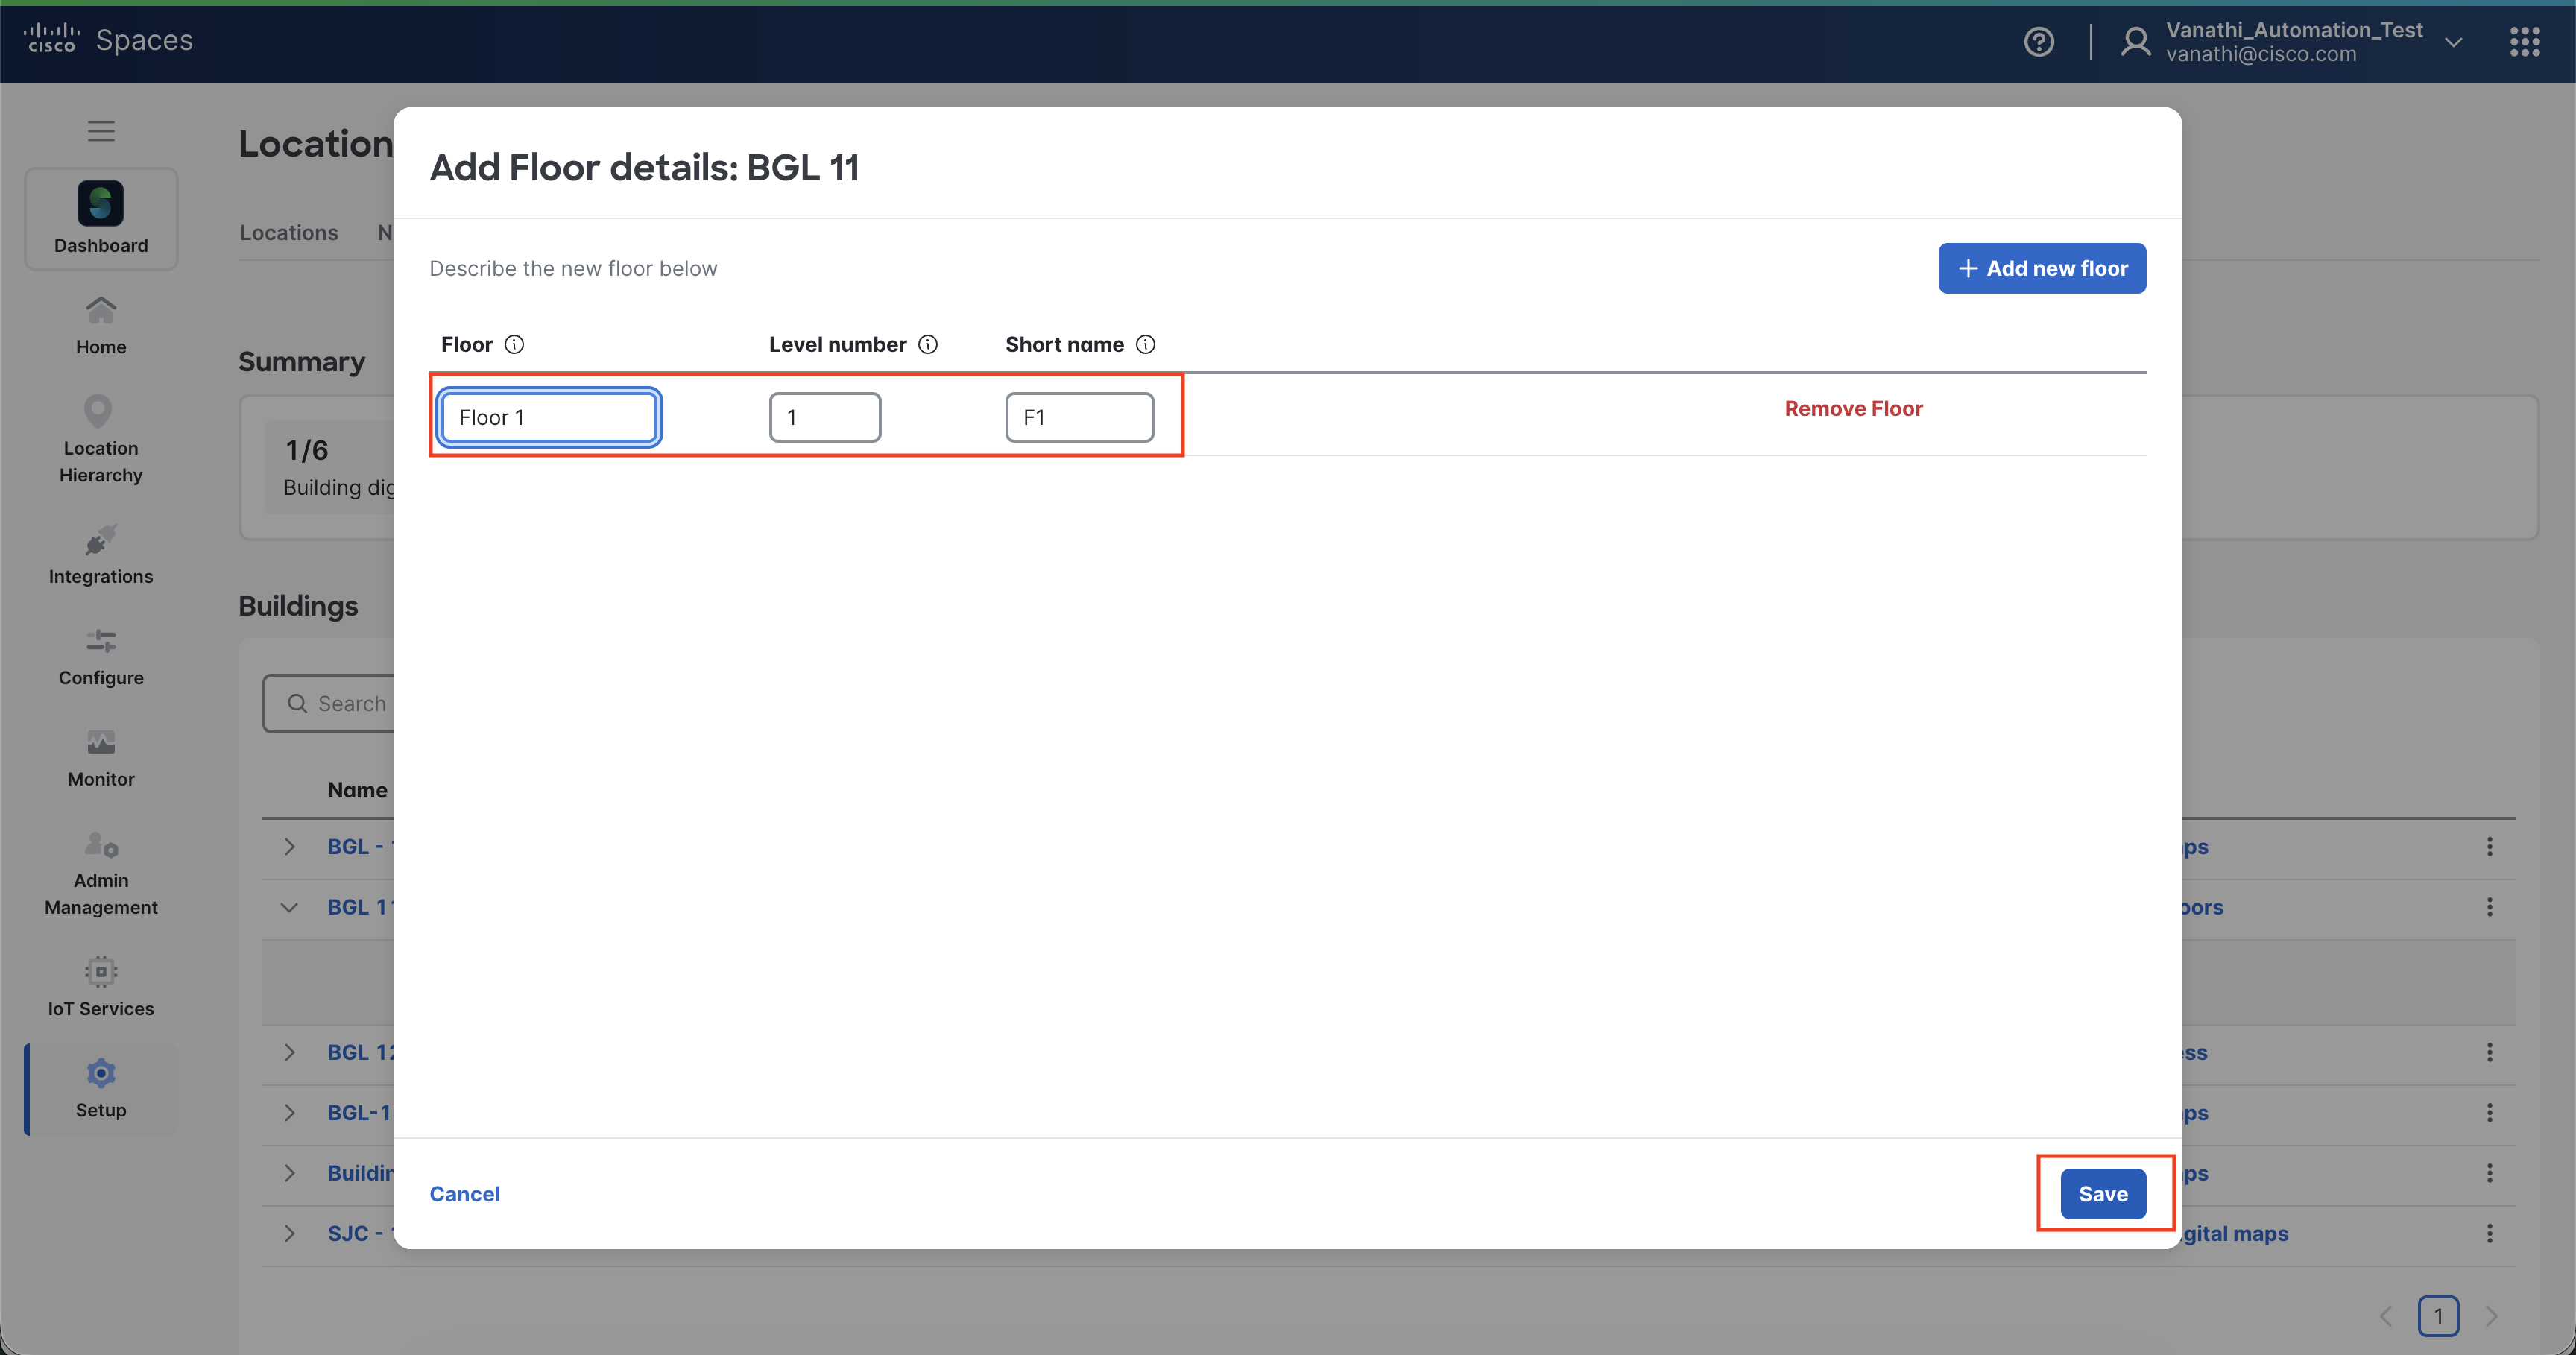Open user account dropdown arrow
Viewport: 2576px width, 1355px height.
coord(2453,42)
